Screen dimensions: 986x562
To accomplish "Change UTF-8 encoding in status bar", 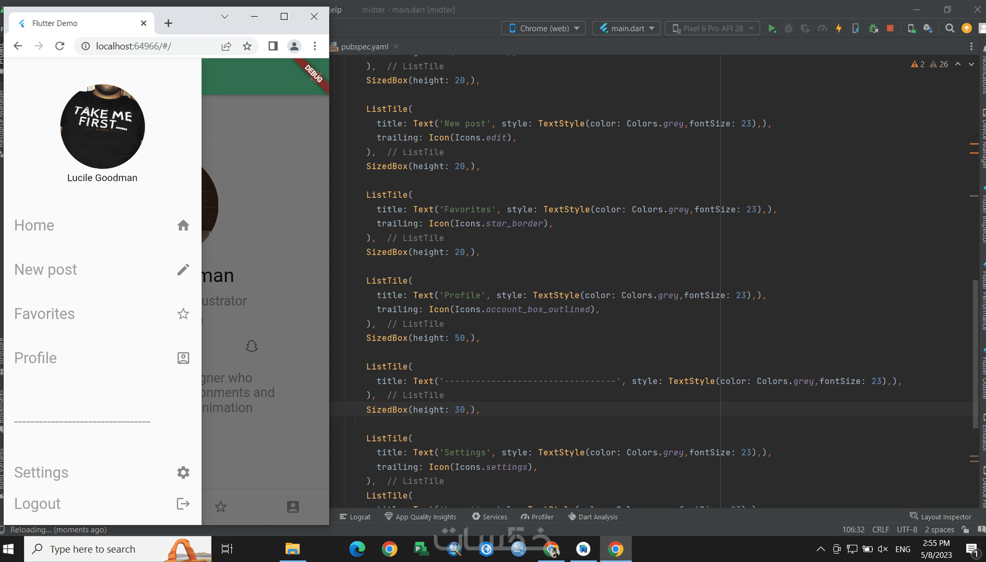I will pos(907,530).
